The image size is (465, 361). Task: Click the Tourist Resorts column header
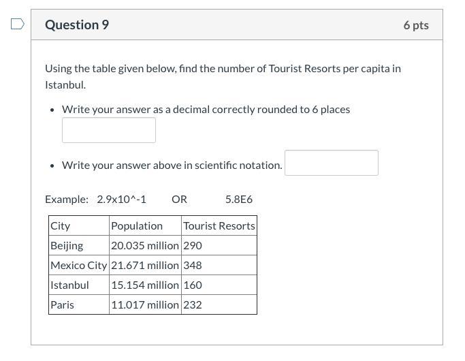tap(219, 225)
